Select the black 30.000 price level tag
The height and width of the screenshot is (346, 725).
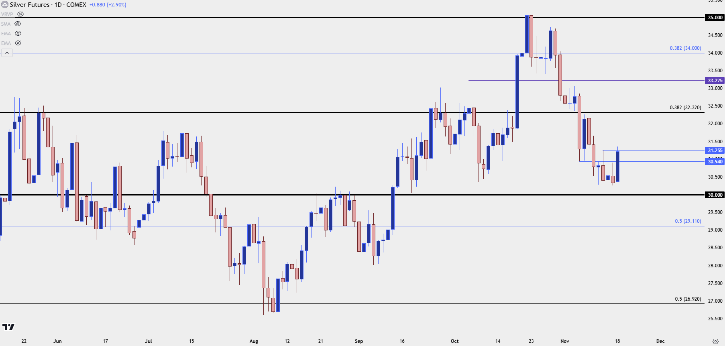(x=715, y=195)
